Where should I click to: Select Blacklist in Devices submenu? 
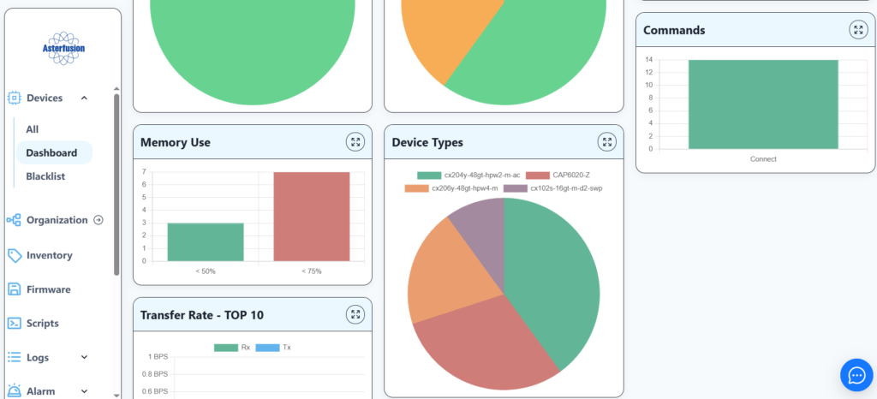tap(45, 176)
